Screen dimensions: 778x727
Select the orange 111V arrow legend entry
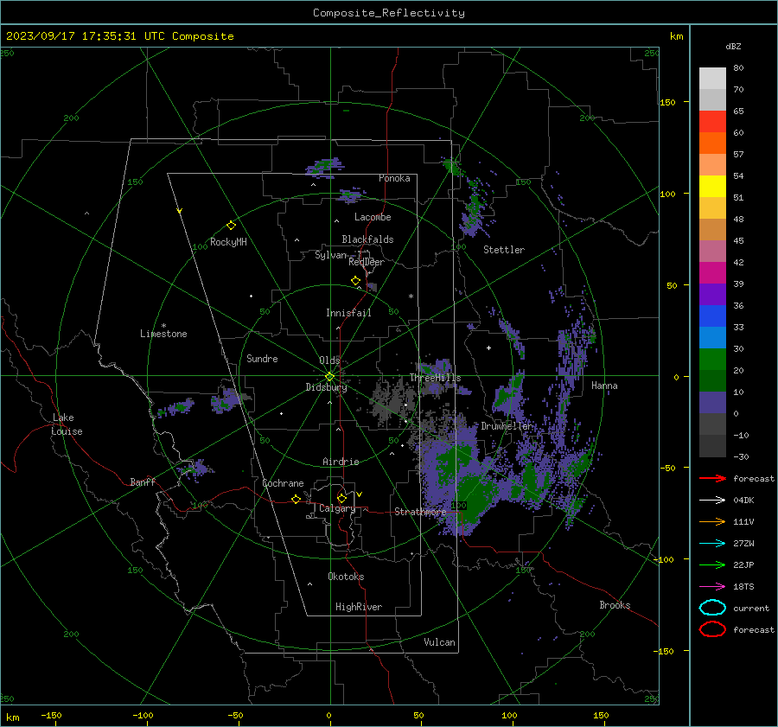(x=712, y=521)
